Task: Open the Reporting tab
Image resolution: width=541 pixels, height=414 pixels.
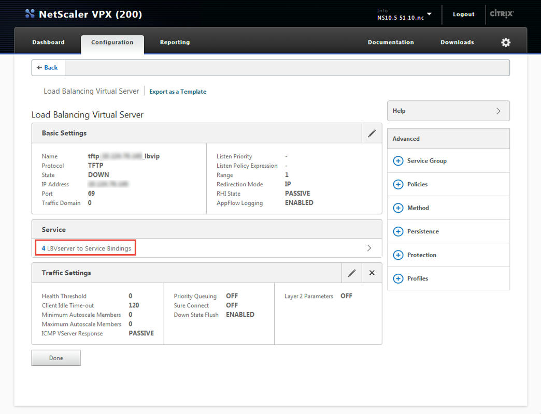Action: 175,42
